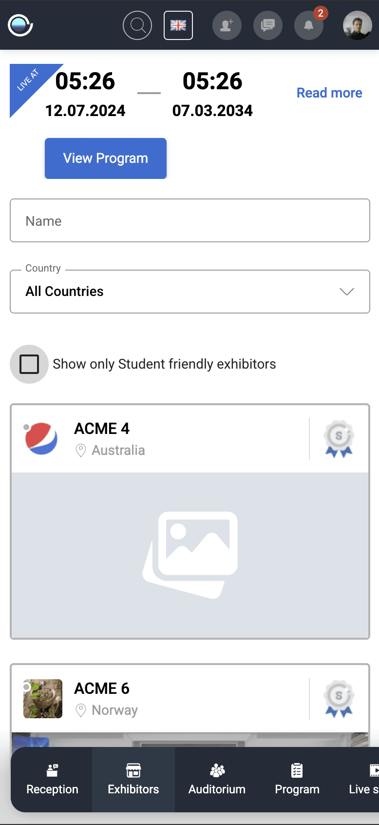Open the chat messages icon
Viewport: 379px width, 825px height.
click(x=268, y=25)
